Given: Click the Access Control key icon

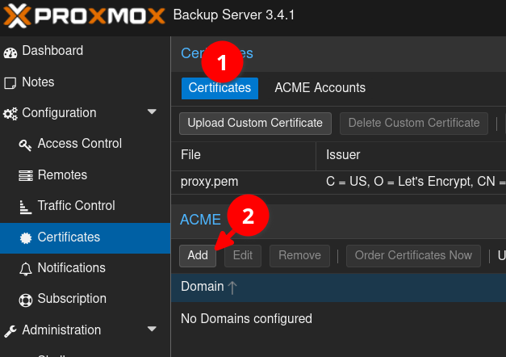Looking at the screenshot, I should [x=25, y=145].
